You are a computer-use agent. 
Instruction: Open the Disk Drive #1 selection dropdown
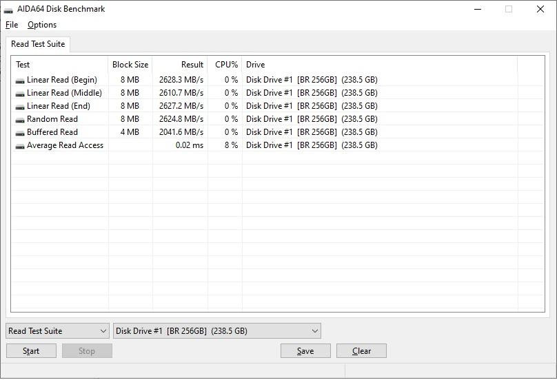216,331
